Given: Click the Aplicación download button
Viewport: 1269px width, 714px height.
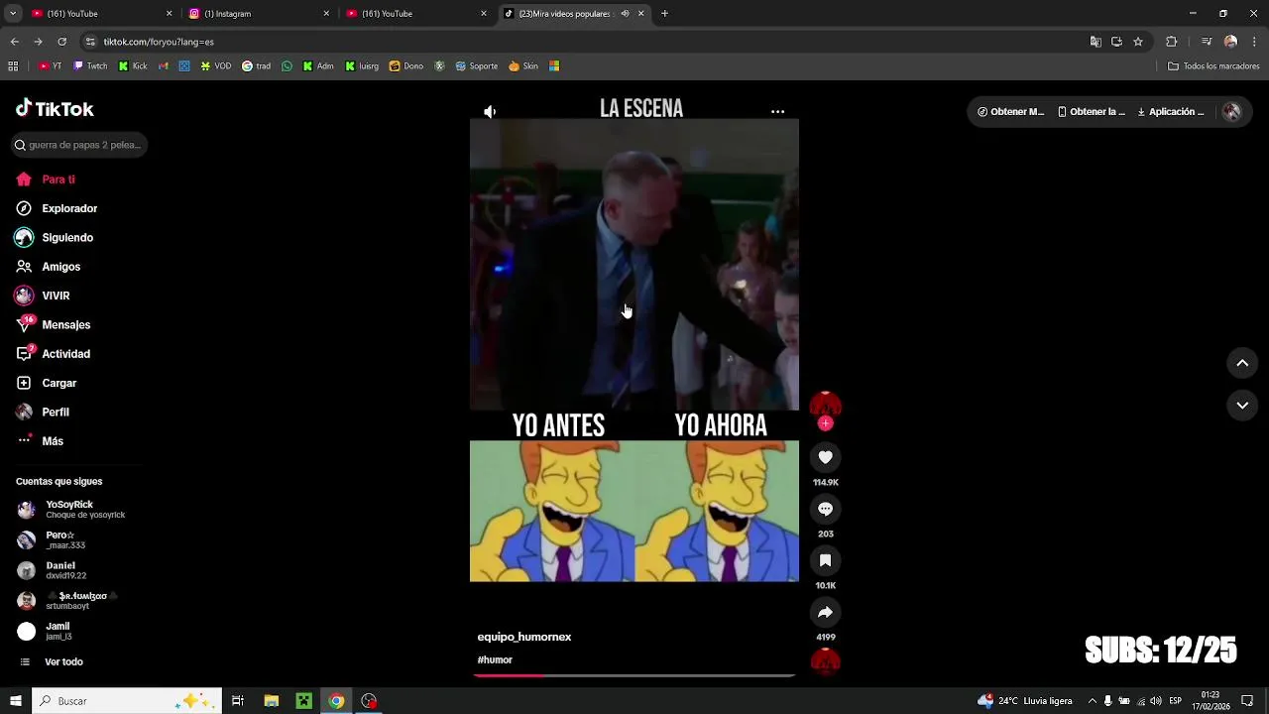Looking at the screenshot, I should [x=1171, y=112].
